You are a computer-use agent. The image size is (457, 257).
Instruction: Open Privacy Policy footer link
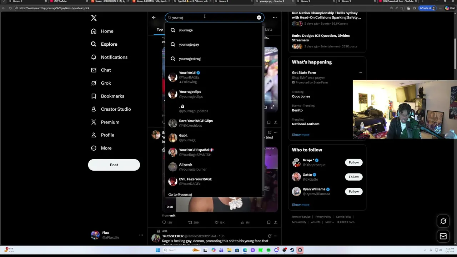(x=323, y=217)
